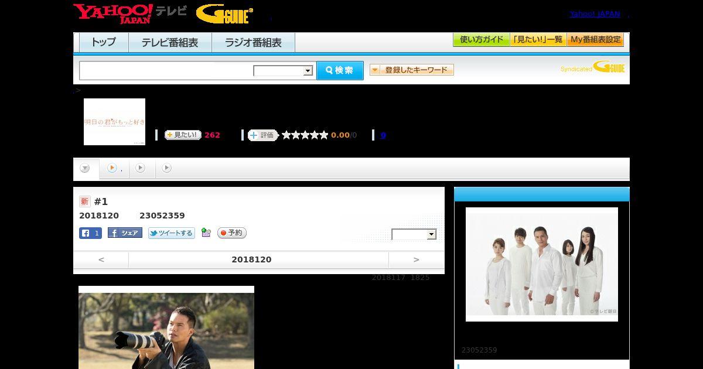Select the gray down-arrow tab
703x369 pixels.
pos(86,169)
